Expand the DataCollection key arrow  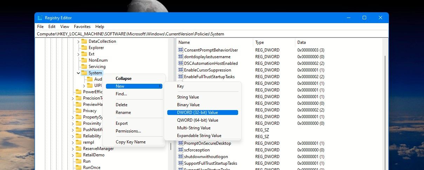click(x=78, y=41)
